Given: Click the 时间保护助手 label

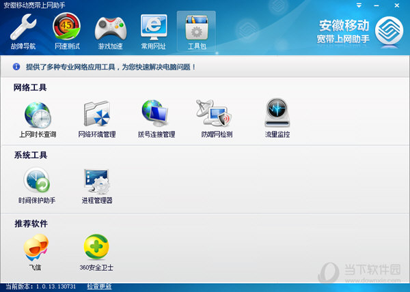Looking at the screenshot, I should pos(37,201).
